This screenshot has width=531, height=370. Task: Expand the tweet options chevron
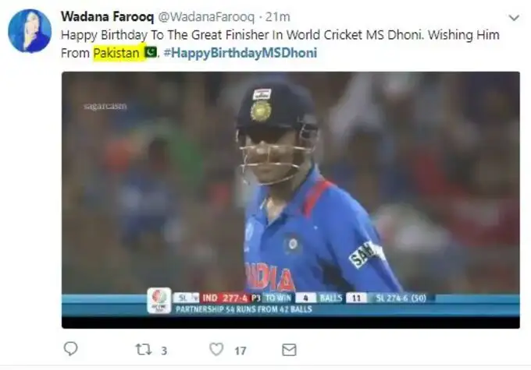(513, 17)
